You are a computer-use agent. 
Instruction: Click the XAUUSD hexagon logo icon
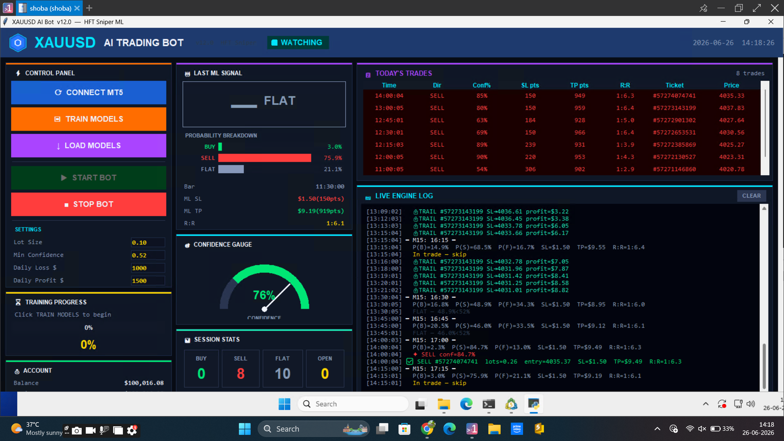18,43
